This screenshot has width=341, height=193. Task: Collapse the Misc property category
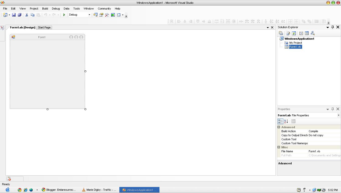coord(279,147)
